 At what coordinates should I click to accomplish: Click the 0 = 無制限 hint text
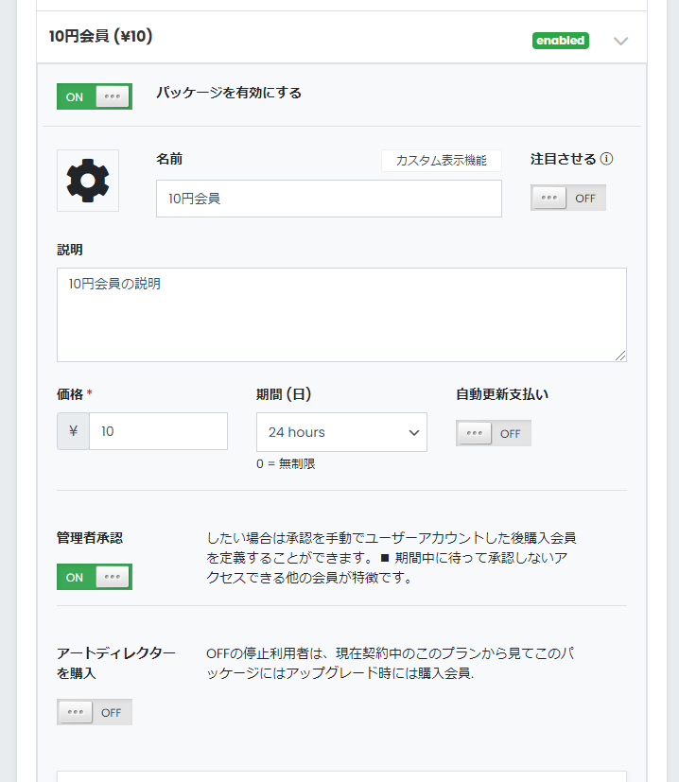tap(286, 464)
